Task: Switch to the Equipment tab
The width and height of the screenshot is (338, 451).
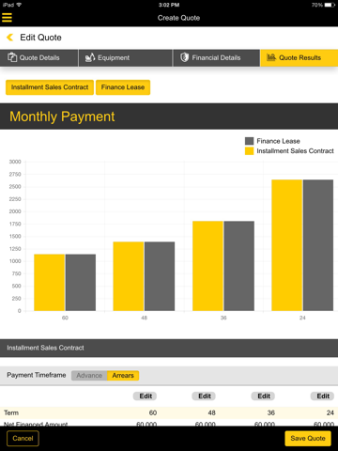Action: pos(125,57)
